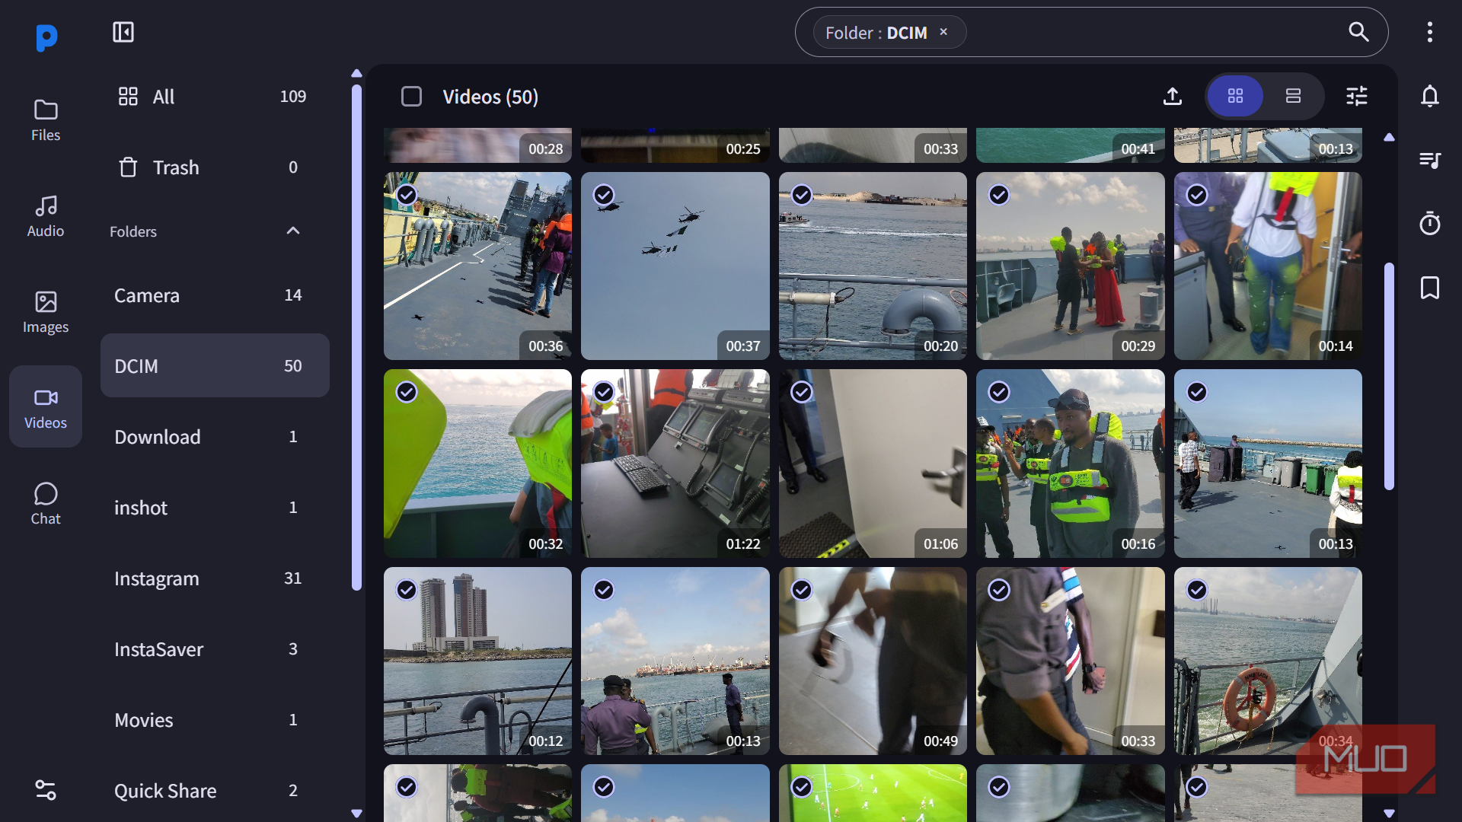Deselect the 01:06 video checkbox

tap(802, 392)
